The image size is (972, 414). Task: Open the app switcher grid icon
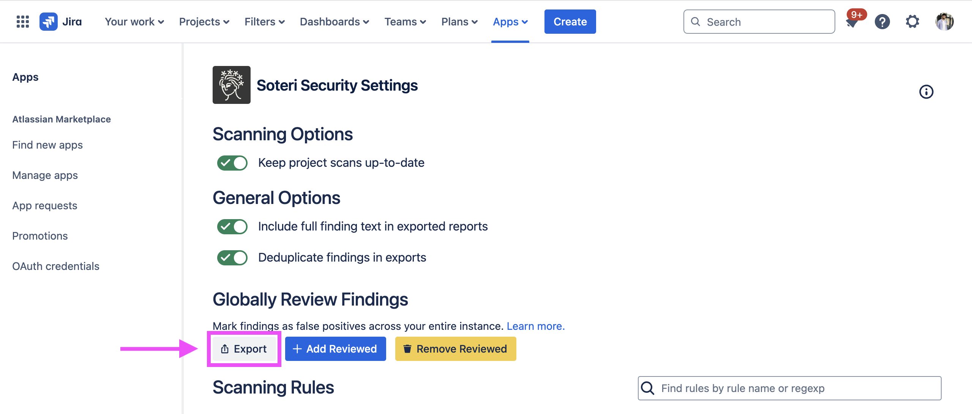[x=23, y=22]
